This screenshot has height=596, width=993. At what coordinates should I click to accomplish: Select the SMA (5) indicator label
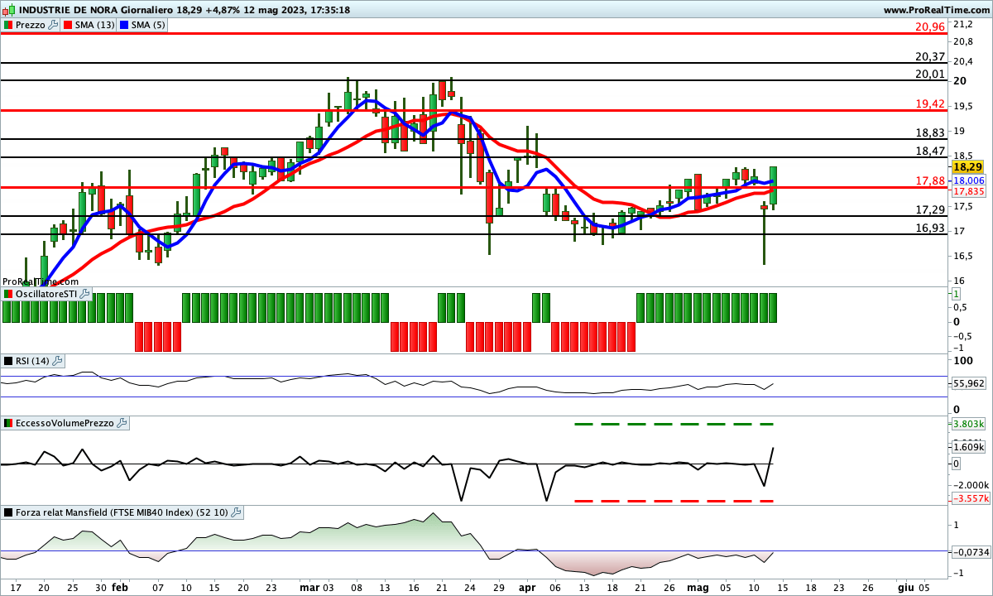[149, 25]
